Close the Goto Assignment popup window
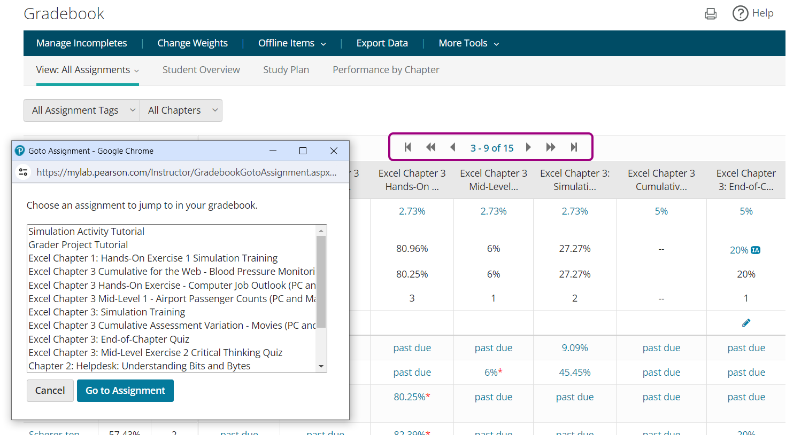Screen dimensions: 801x435 pyautogui.click(x=334, y=151)
